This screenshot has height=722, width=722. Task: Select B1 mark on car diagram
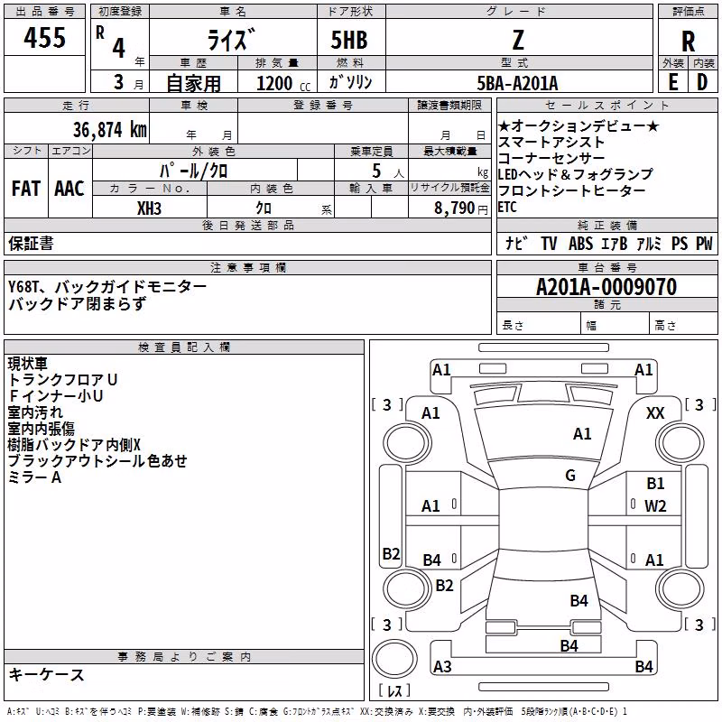[x=655, y=483]
